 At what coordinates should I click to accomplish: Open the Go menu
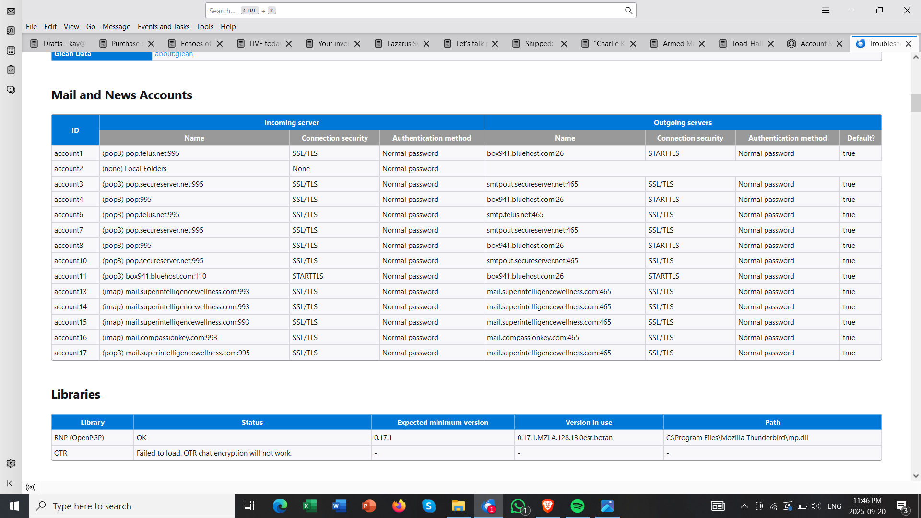(x=91, y=27)
